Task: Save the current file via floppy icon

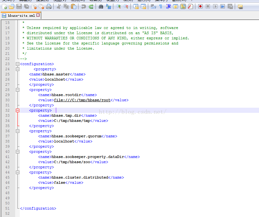Action: (19, 6)
